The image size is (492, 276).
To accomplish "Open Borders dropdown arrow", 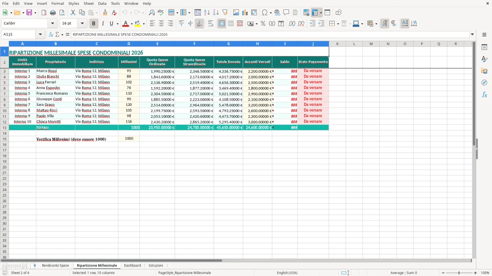I will tap(339, 24).
